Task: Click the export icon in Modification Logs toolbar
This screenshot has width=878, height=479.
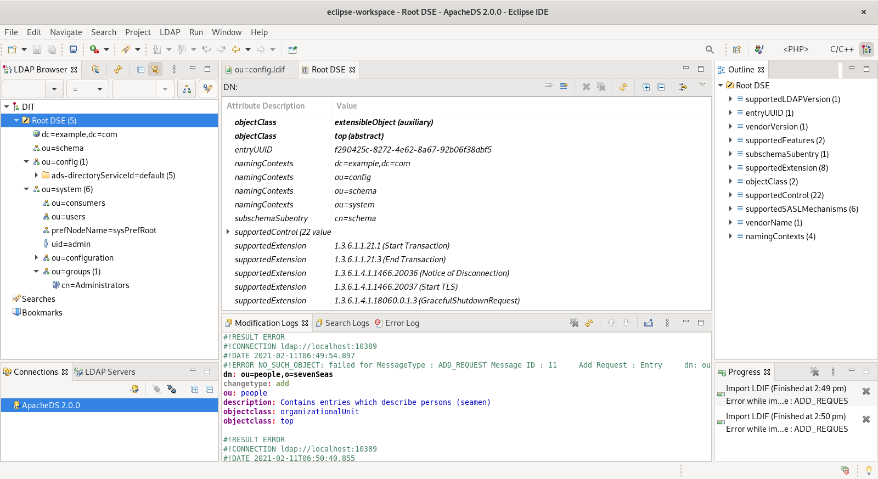Action: 648,323
